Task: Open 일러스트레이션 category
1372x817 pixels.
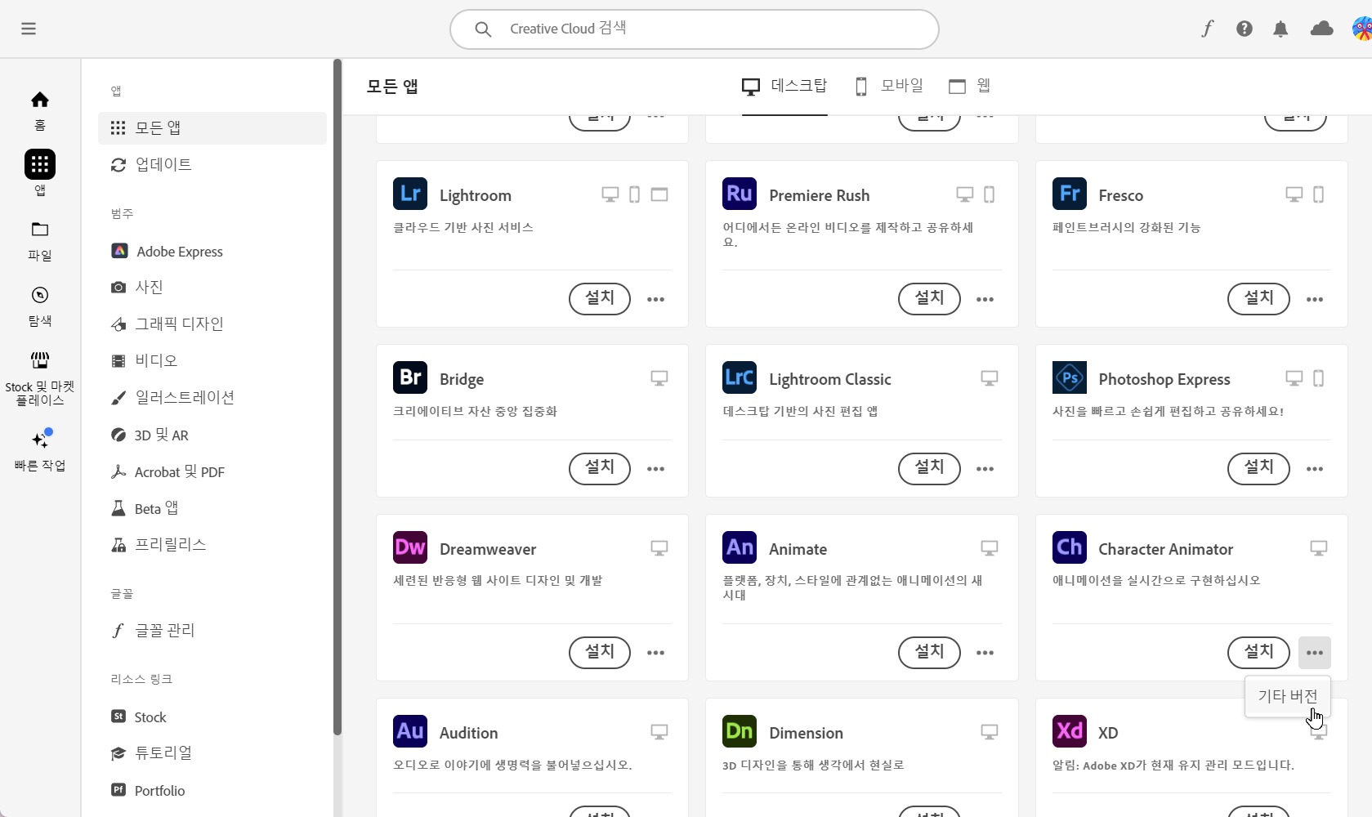Action: pos(212,398)
